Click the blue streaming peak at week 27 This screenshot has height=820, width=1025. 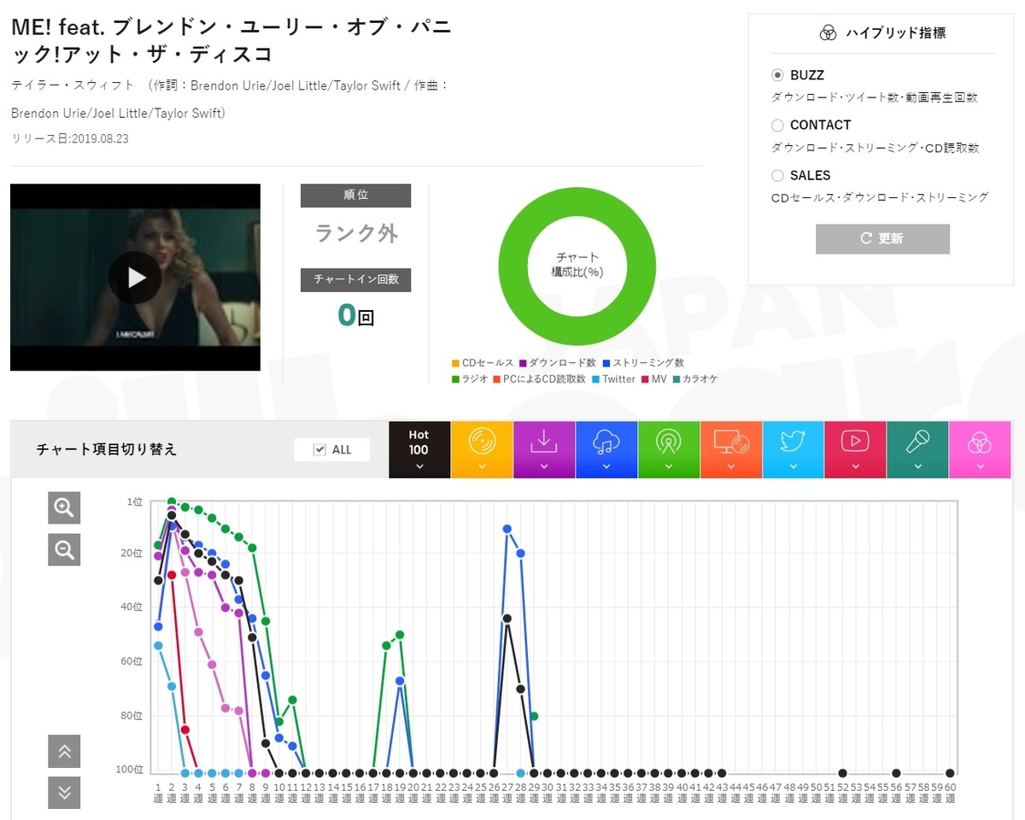click(507, 529)
